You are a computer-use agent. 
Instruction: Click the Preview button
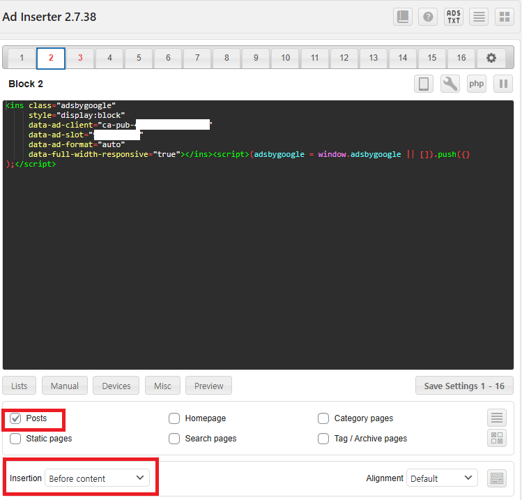[x=209, y=386]
